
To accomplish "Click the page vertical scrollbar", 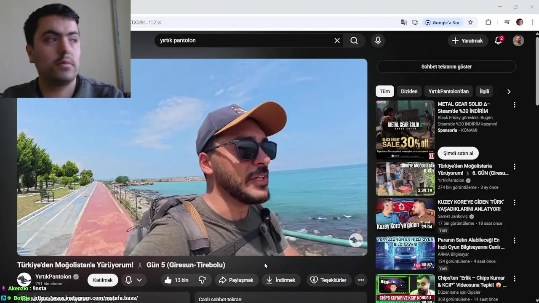I will [x=536, y=72].
